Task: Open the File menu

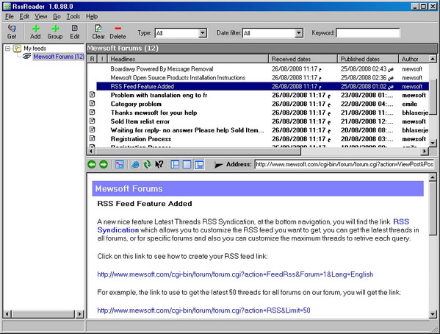Action: point(10,17)
